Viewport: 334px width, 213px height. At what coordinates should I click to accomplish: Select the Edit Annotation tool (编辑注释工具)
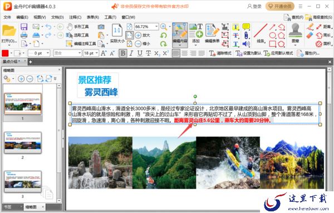pyautogui.click(x=81, y=43)
